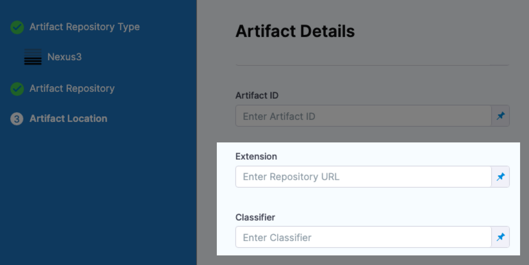Click the Nexus3 logo icon
The height and width of the screenshot is (265, 529).
pyautogui.click(x=33, y=57)
